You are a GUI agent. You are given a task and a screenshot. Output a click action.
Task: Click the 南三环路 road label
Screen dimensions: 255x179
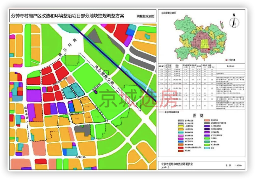tap(68, 47)
